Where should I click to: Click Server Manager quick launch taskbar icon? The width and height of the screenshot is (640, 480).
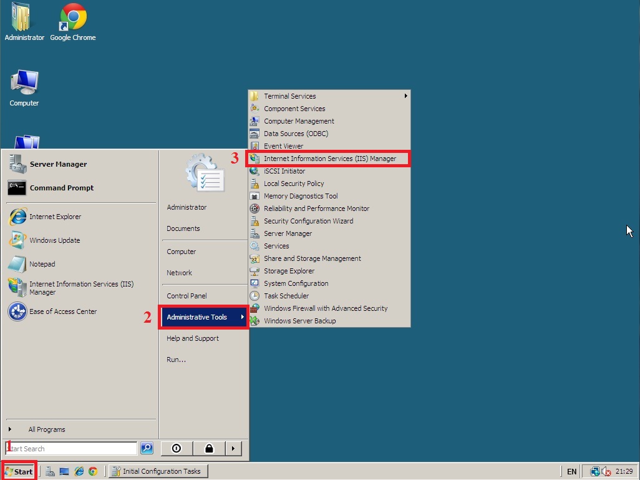pos(50,471)
